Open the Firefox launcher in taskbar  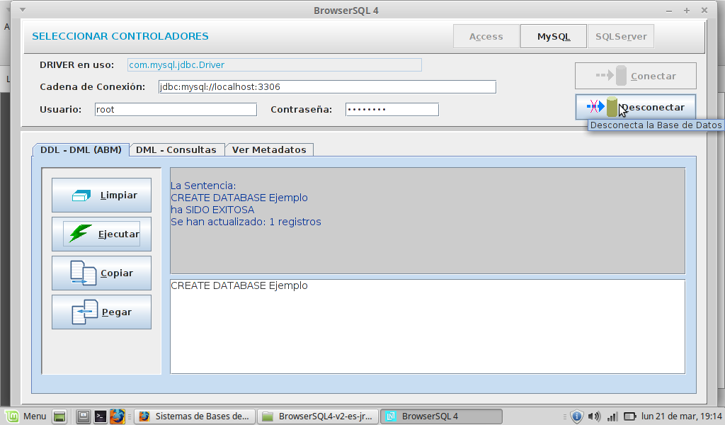118,416
